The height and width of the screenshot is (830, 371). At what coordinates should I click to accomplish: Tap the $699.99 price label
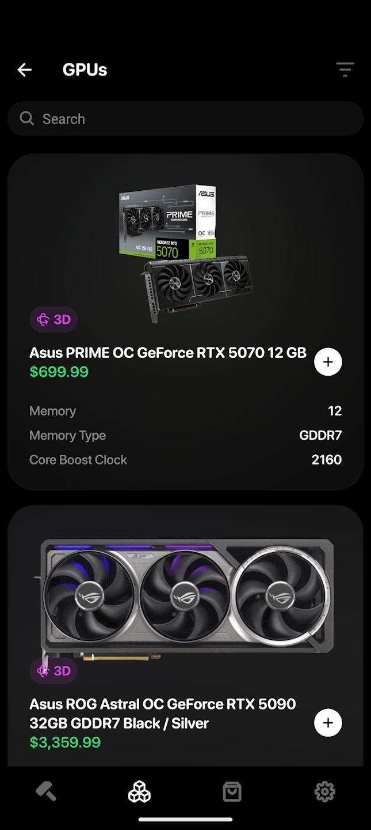click(x=59, y=372)
